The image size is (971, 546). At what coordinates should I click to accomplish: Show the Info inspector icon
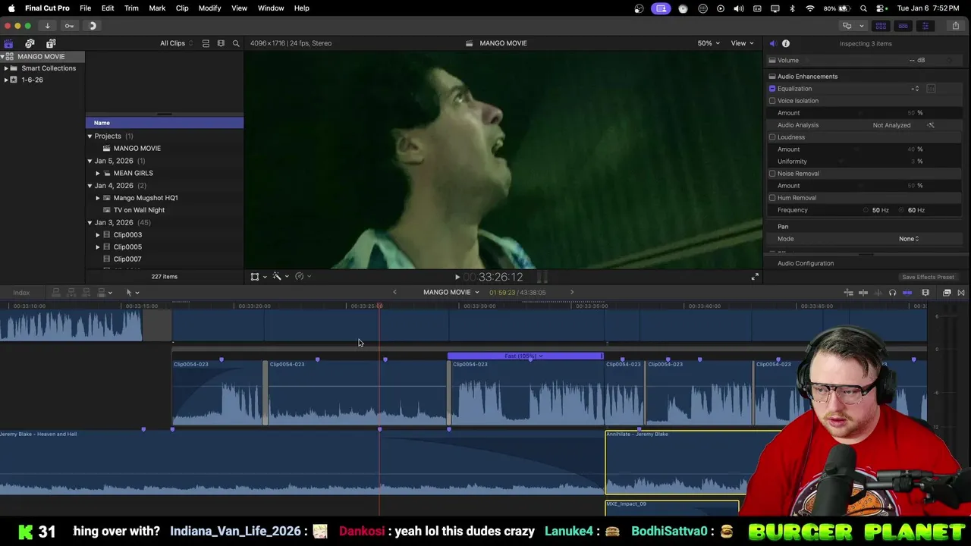786,43
